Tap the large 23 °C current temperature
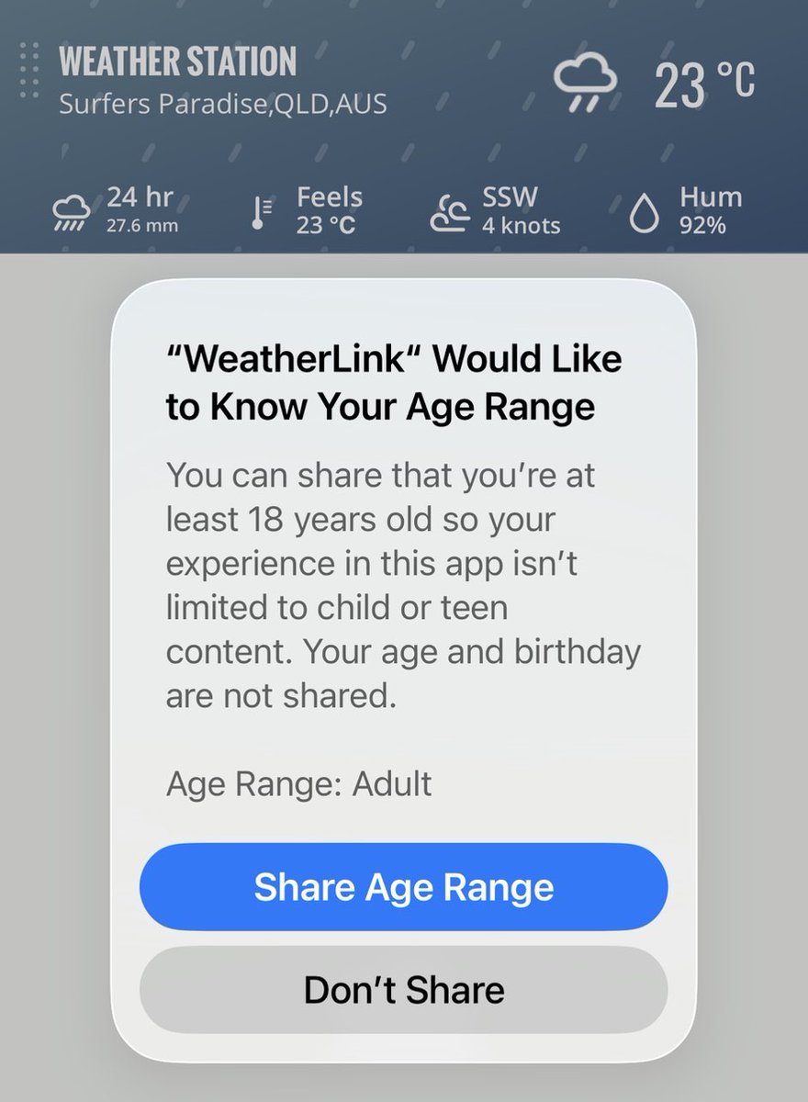 click(x=704, y=83)
